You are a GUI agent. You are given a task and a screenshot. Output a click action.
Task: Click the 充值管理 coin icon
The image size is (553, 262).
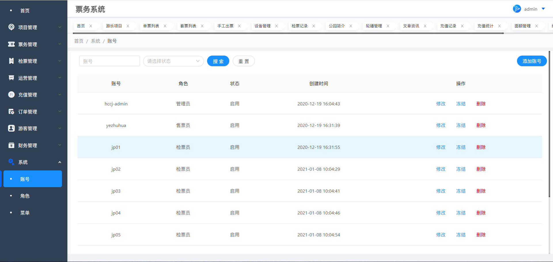tap(11, 94)
